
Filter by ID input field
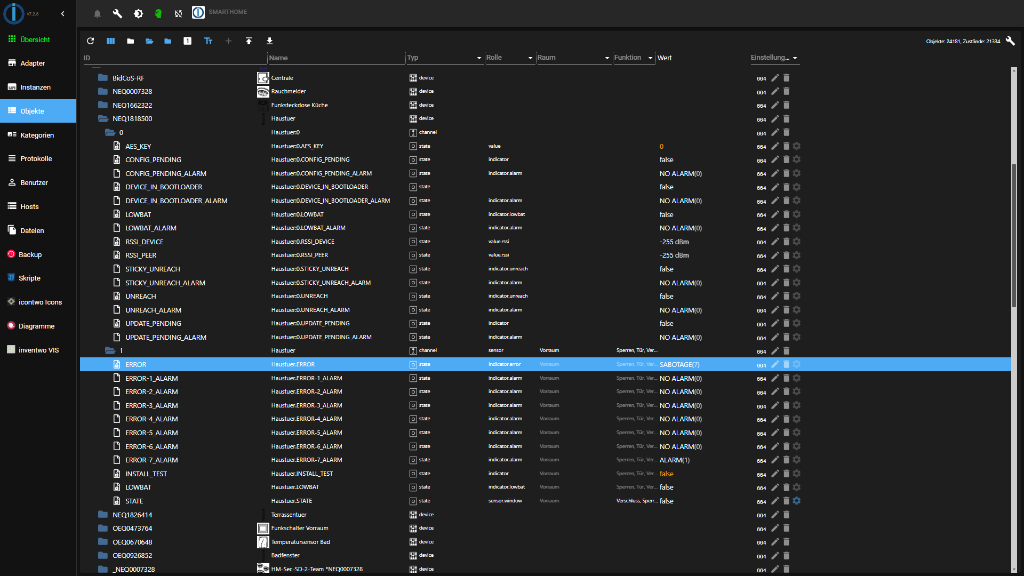(x=174, y=58)
